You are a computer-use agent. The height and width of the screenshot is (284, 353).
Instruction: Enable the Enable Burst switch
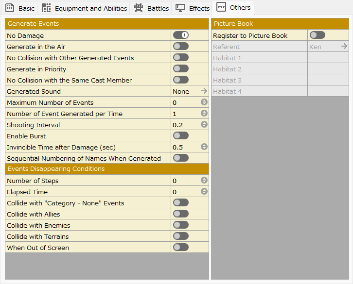pyautogui.click(x=181, y=136)
